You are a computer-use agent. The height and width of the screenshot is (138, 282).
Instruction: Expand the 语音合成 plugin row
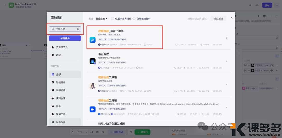click(x=226, y=61)
